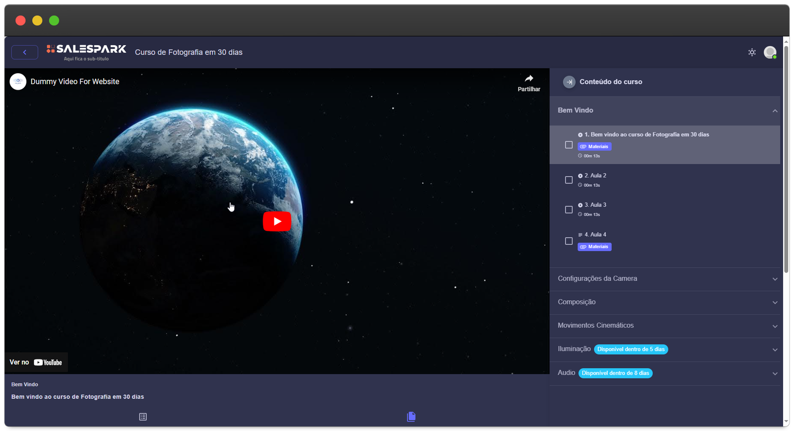Switch to the materials document icon tab

point(411,417)
